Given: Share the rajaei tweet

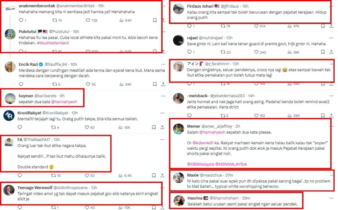Looking at the screenshot, I should [x=332, y=52].
